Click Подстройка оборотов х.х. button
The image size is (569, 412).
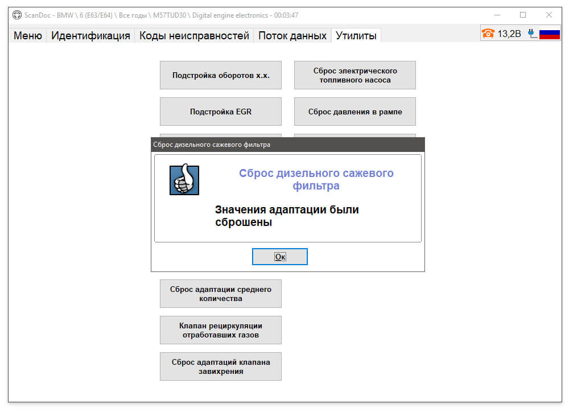tap(221, 75)
